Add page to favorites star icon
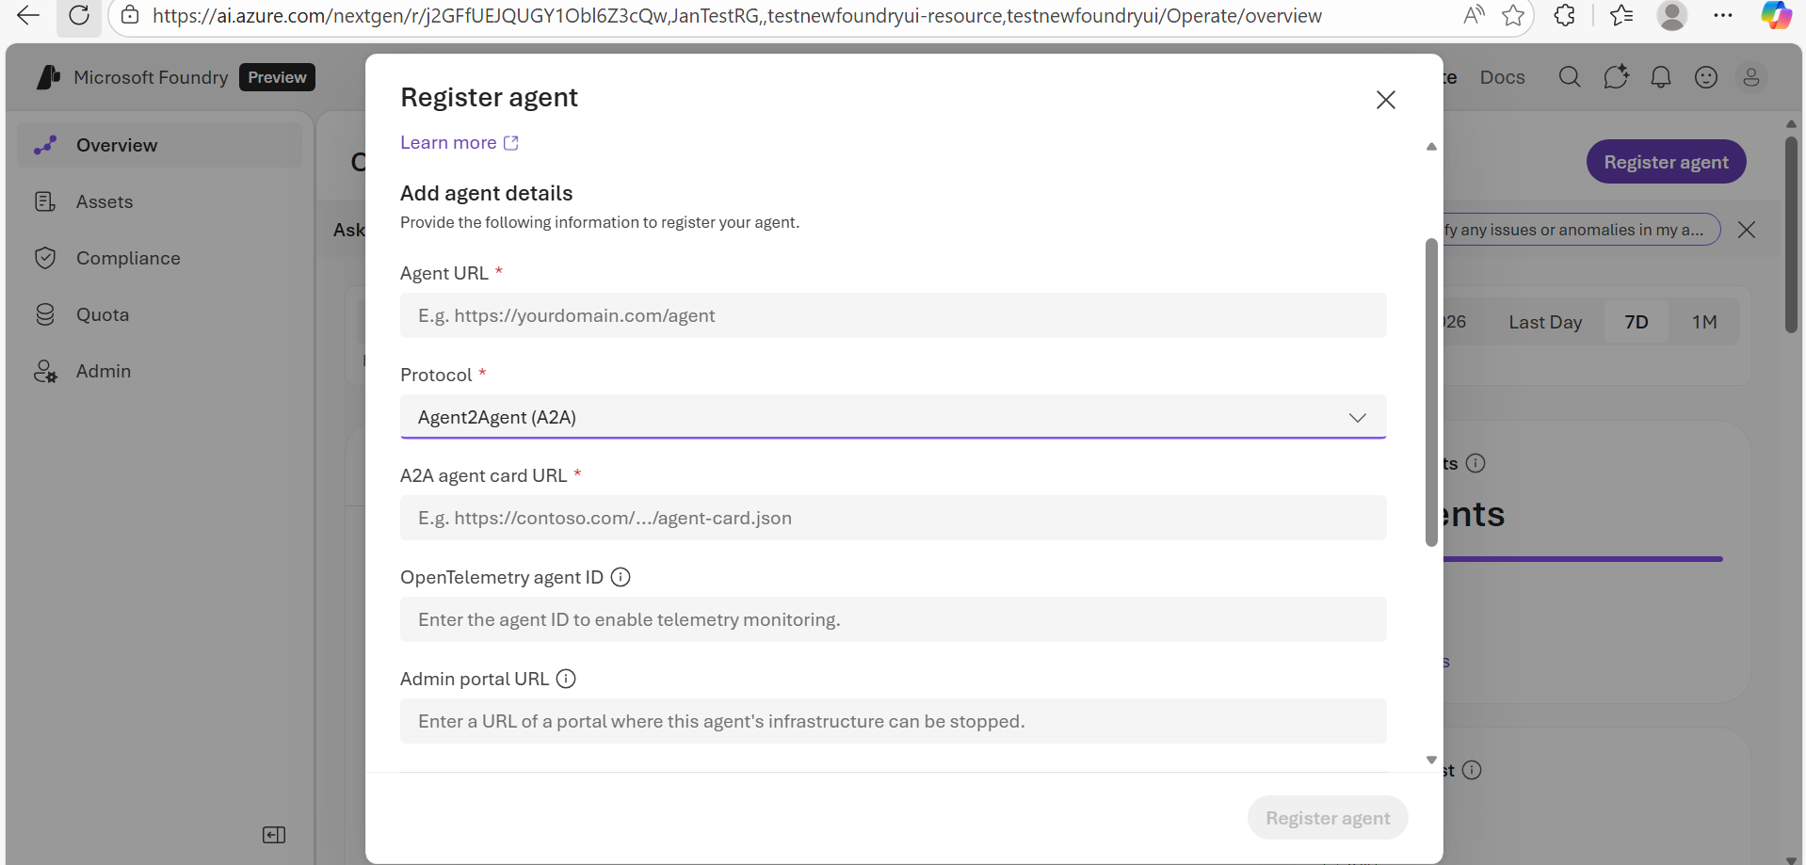1806x865 pixels. (x=1513, y=16)
